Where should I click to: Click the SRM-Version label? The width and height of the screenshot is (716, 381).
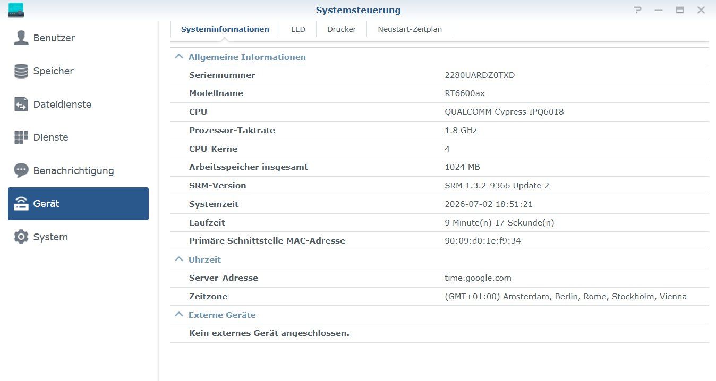[x=218, y=186]
